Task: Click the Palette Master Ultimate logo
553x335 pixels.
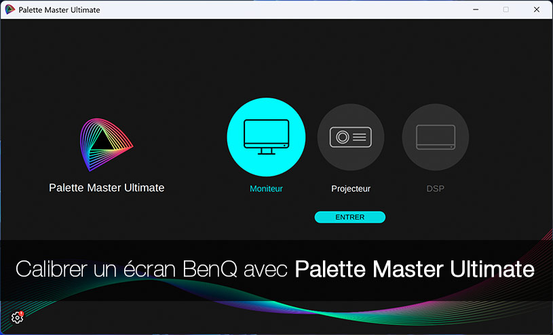Action: pos(106,144)
